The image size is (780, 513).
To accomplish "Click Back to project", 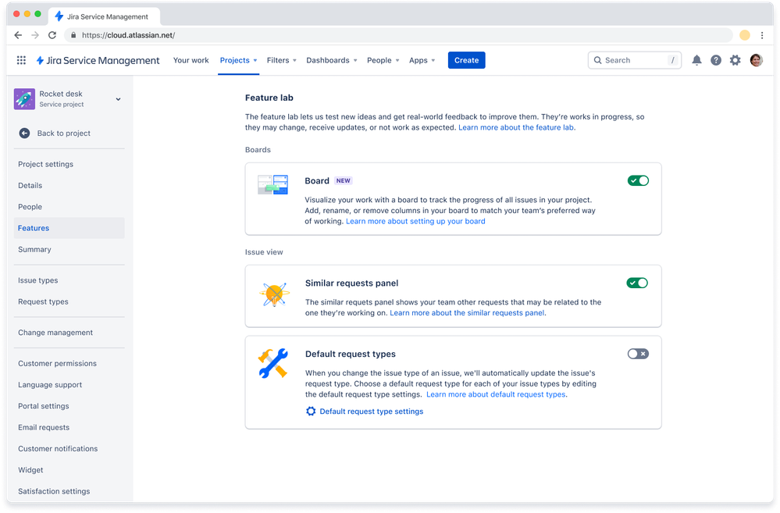I will point(64,134).
